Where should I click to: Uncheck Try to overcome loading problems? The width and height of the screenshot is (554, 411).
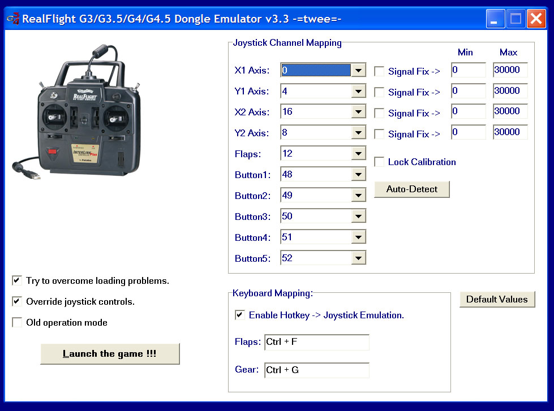coord(16,280)
